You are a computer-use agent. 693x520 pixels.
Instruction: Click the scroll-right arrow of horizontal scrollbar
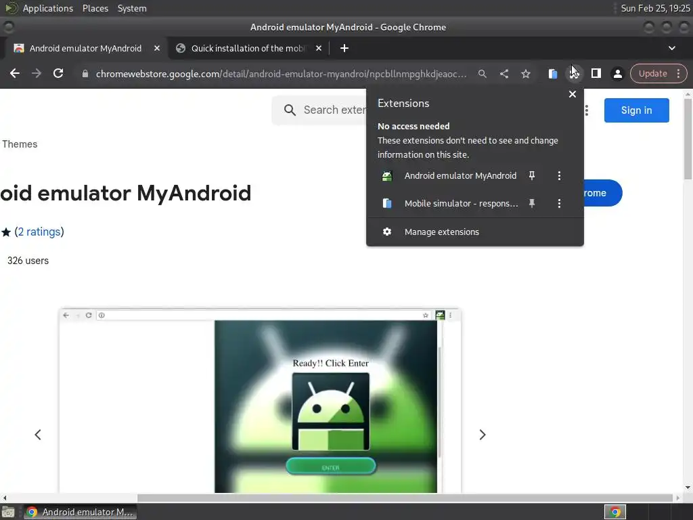678,498
